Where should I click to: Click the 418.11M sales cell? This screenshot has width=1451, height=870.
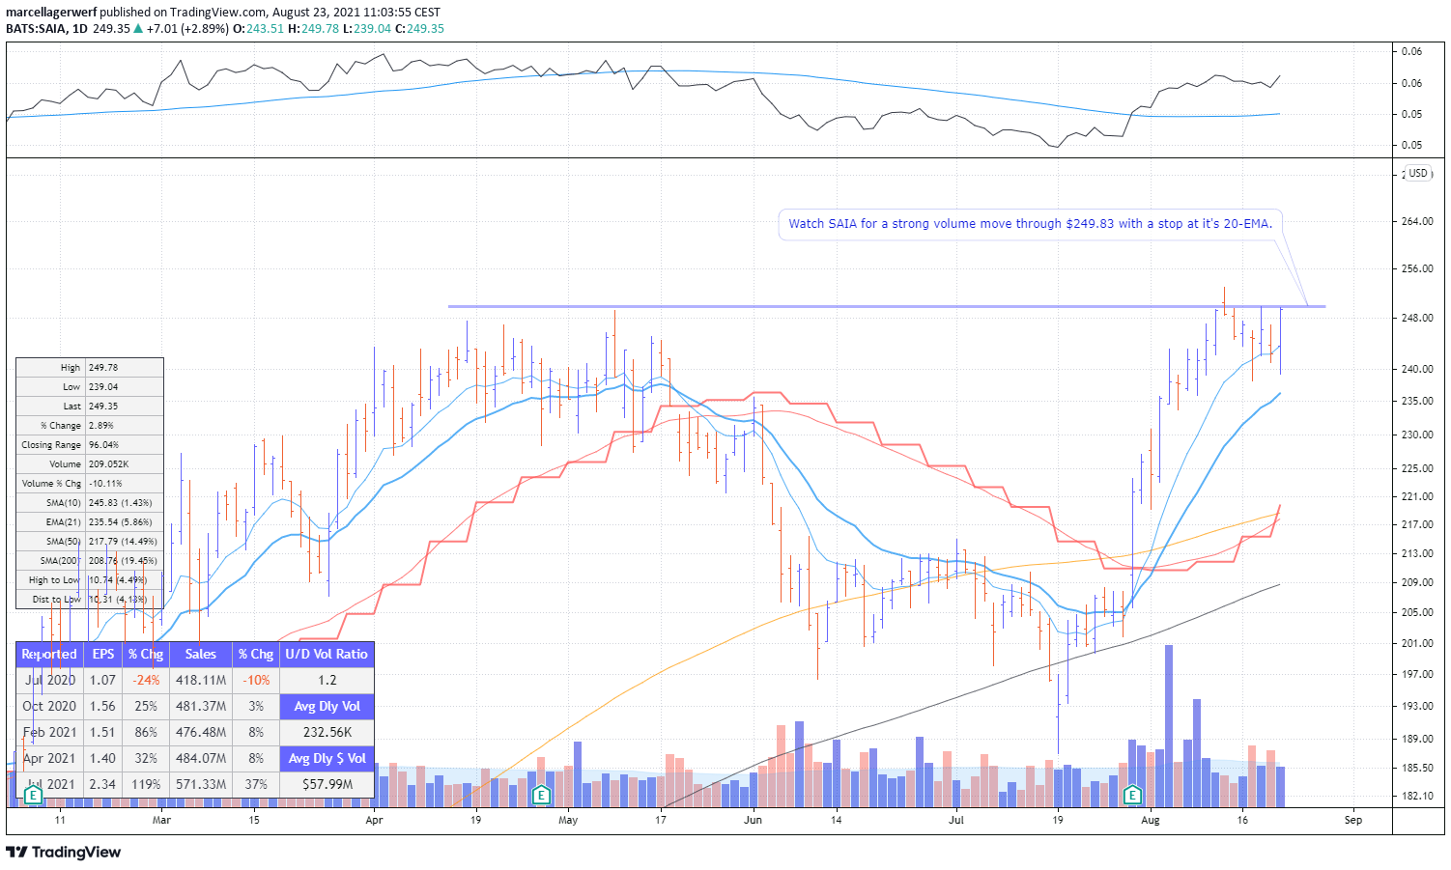201,681
